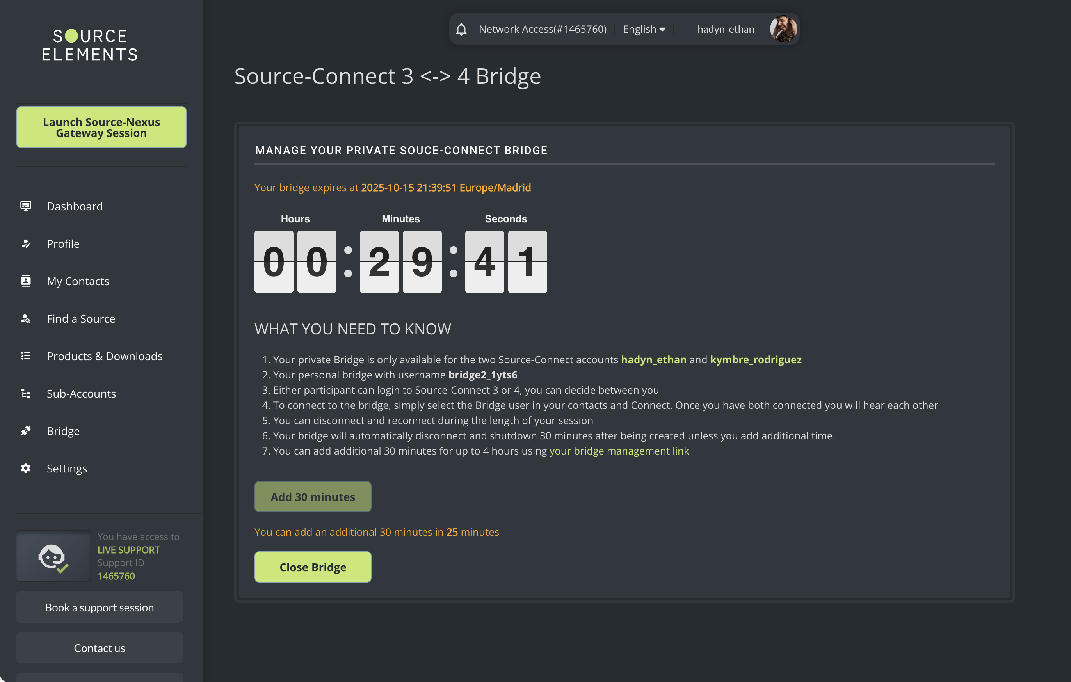Click the user avatar picture

(783, 29)
